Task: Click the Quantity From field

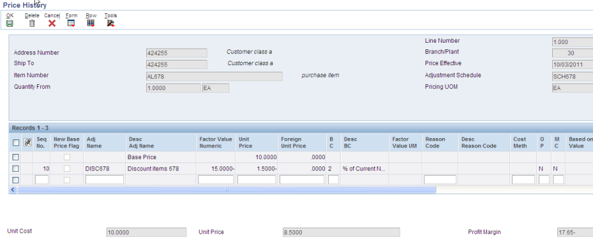Action: [x=173, y=88]
